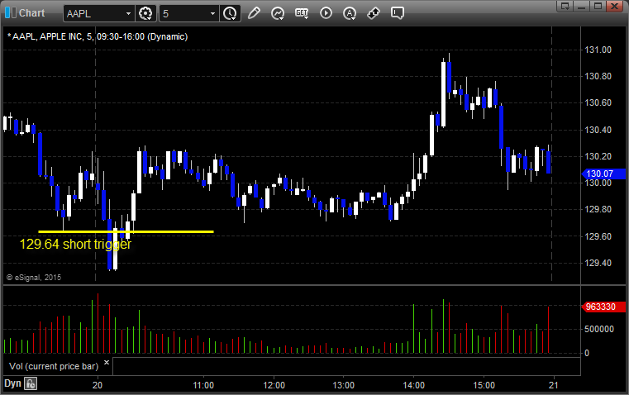The image size is (629, 395).
Task: Click the date label 20 on time axis
Action: pyautogui.click(x=98, y=385)
